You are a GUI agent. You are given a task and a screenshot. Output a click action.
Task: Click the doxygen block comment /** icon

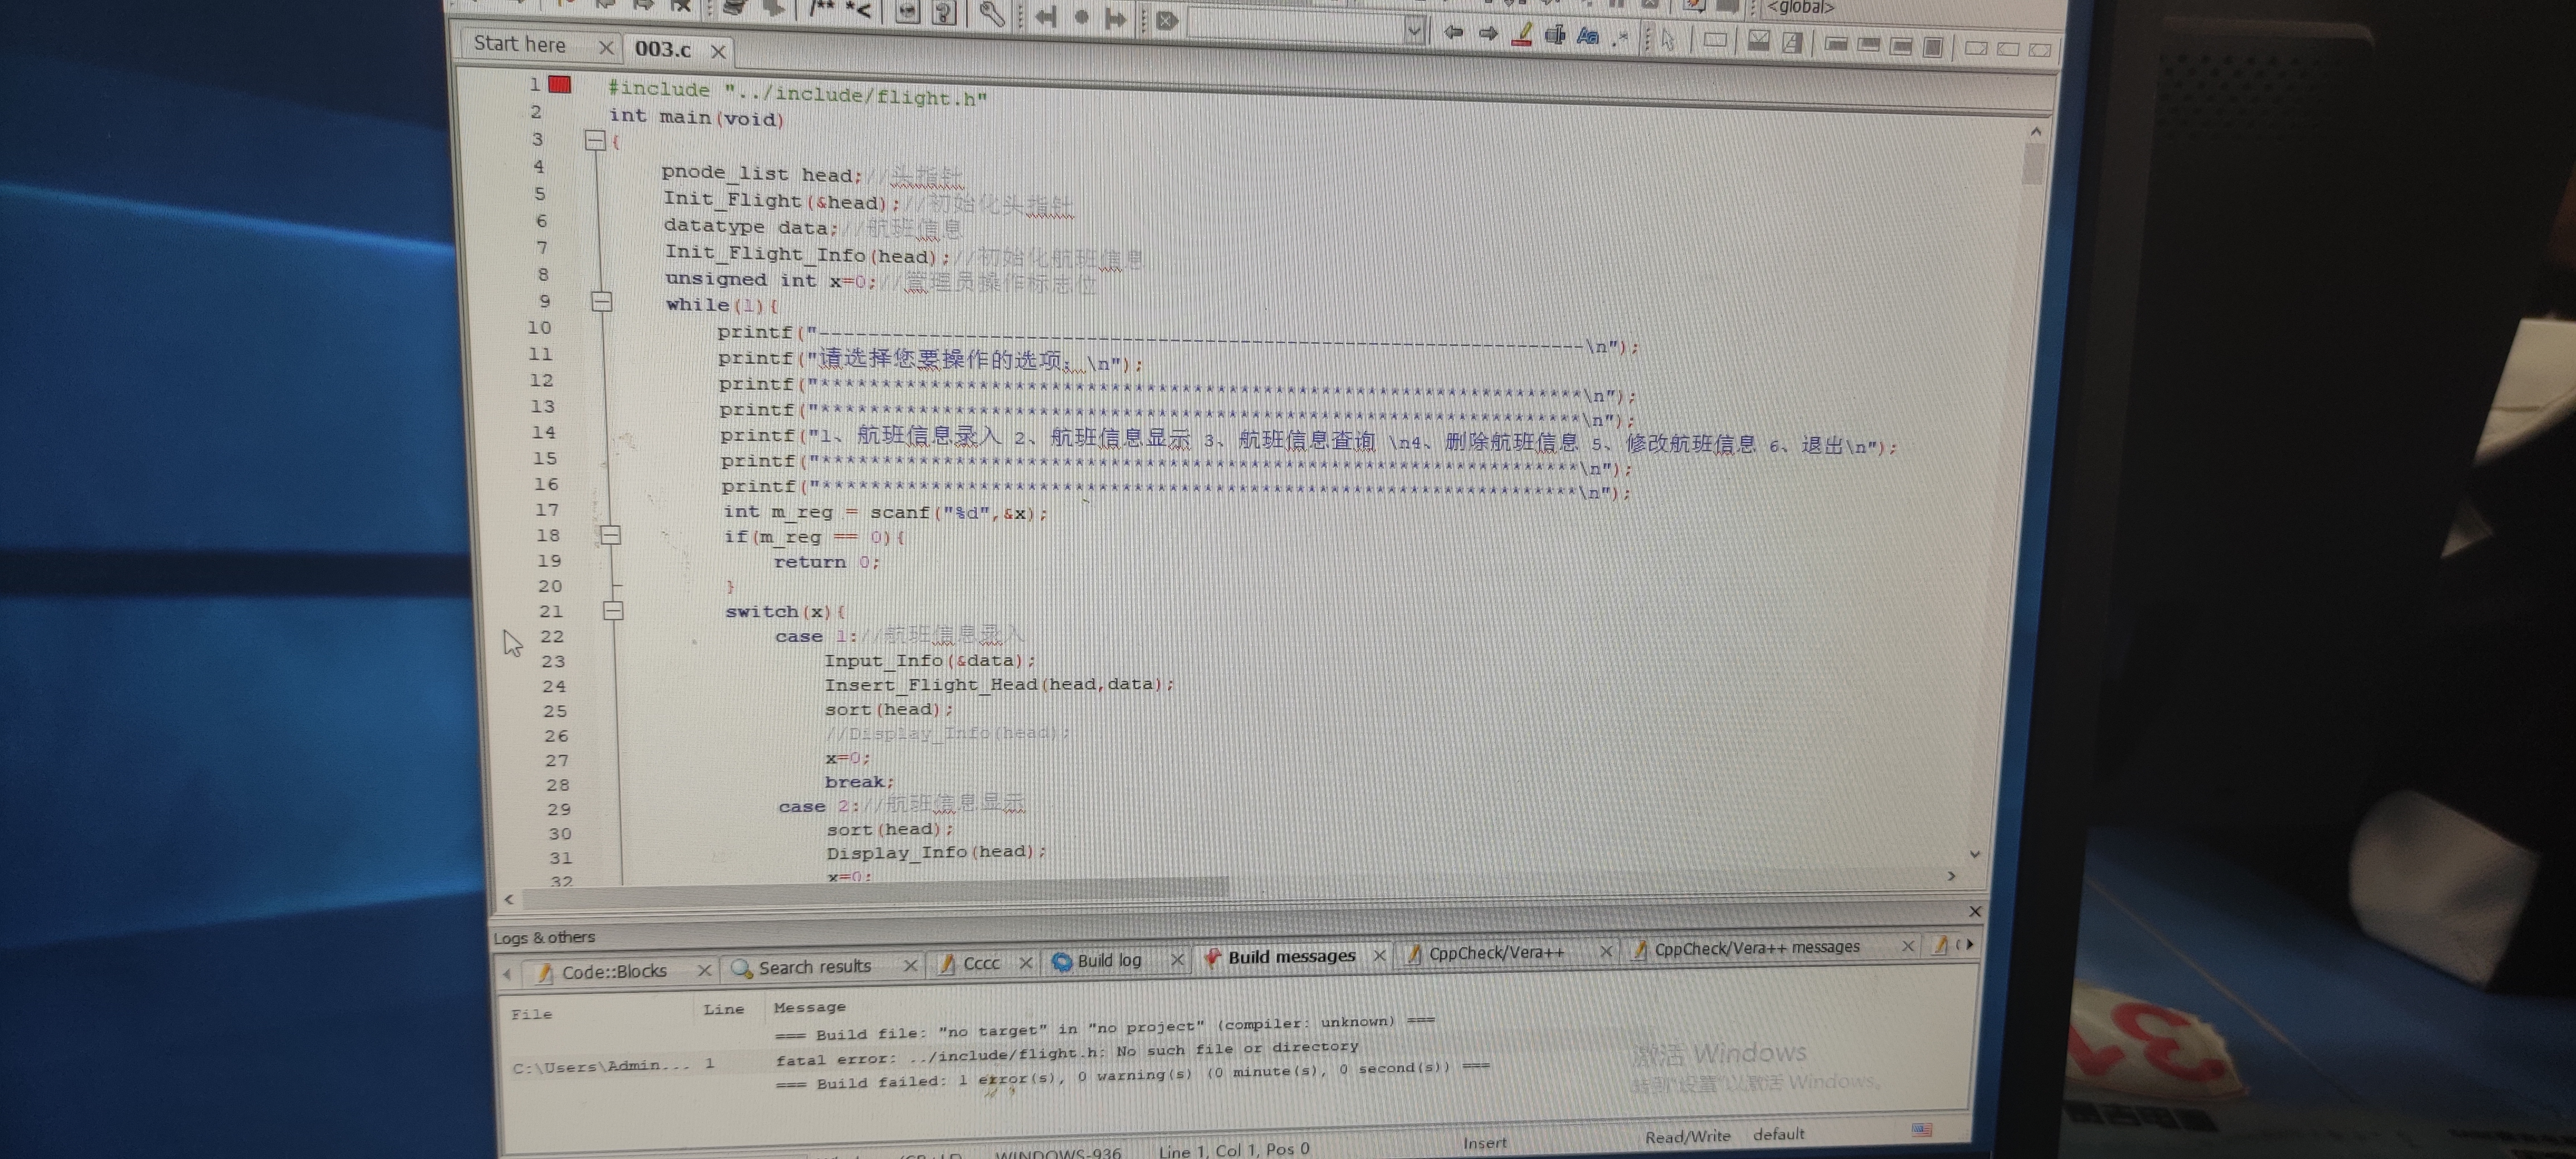coord(822,10)
